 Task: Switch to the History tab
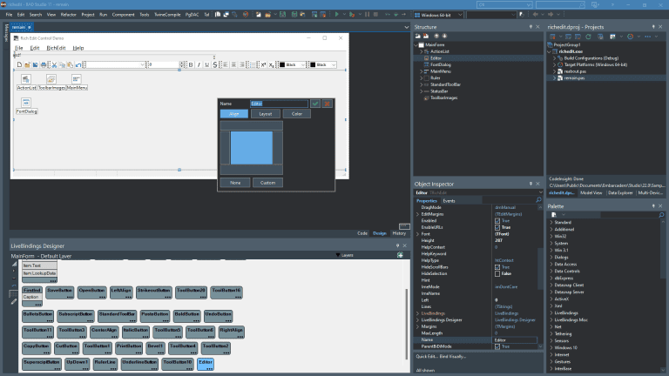(399, 233)
